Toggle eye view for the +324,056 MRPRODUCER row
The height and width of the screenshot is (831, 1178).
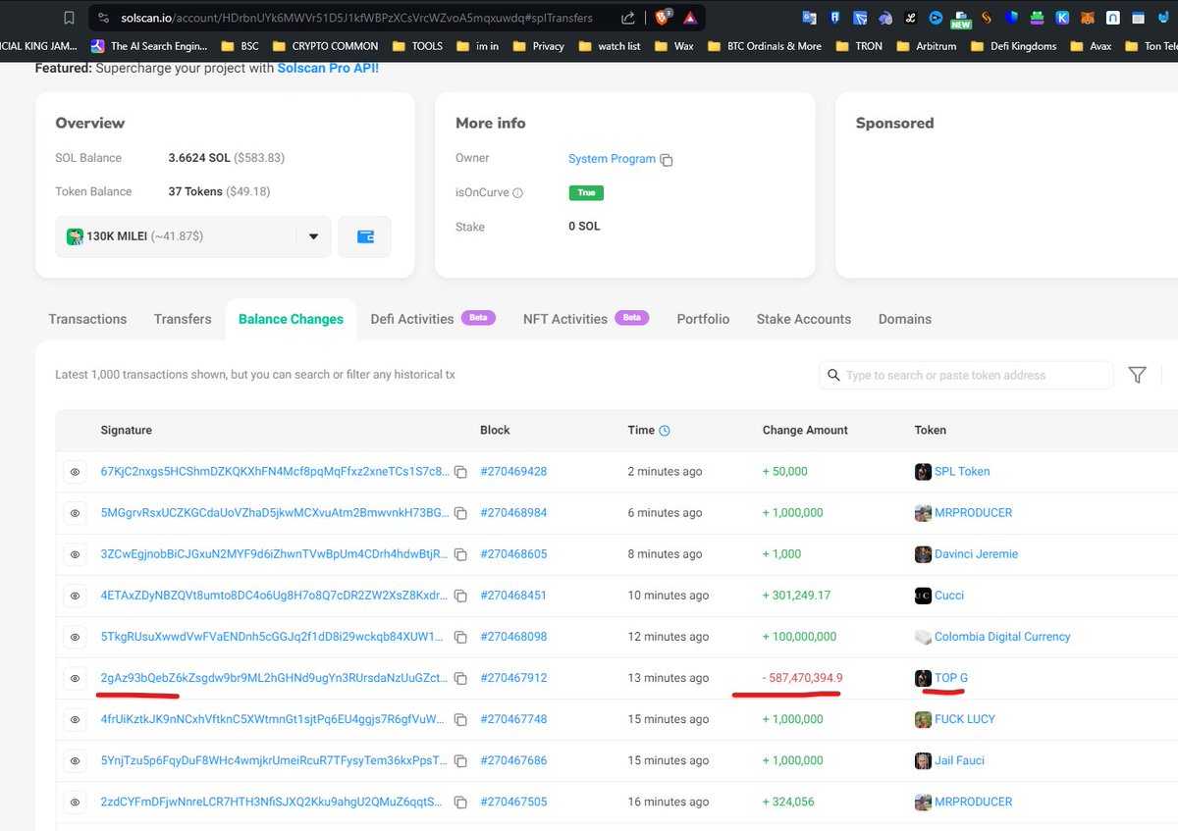[x=75, y=802]
